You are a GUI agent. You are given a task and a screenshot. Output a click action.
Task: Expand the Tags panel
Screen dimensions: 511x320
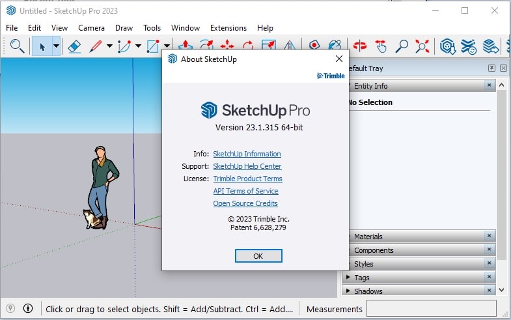point(348,277)
